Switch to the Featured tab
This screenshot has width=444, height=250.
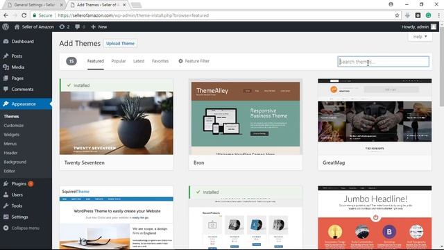[96, 61]
